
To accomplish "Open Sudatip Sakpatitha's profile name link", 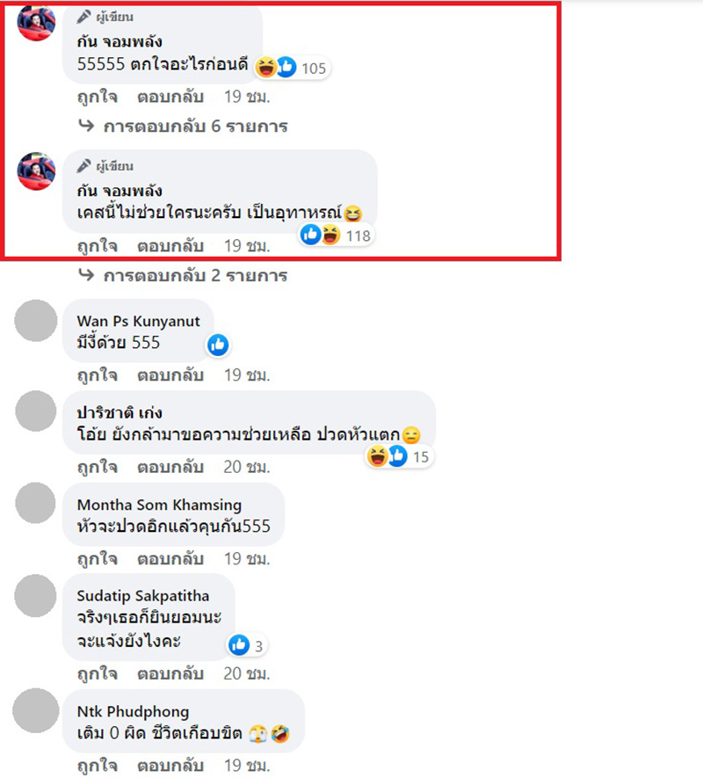I will point(143,595).
